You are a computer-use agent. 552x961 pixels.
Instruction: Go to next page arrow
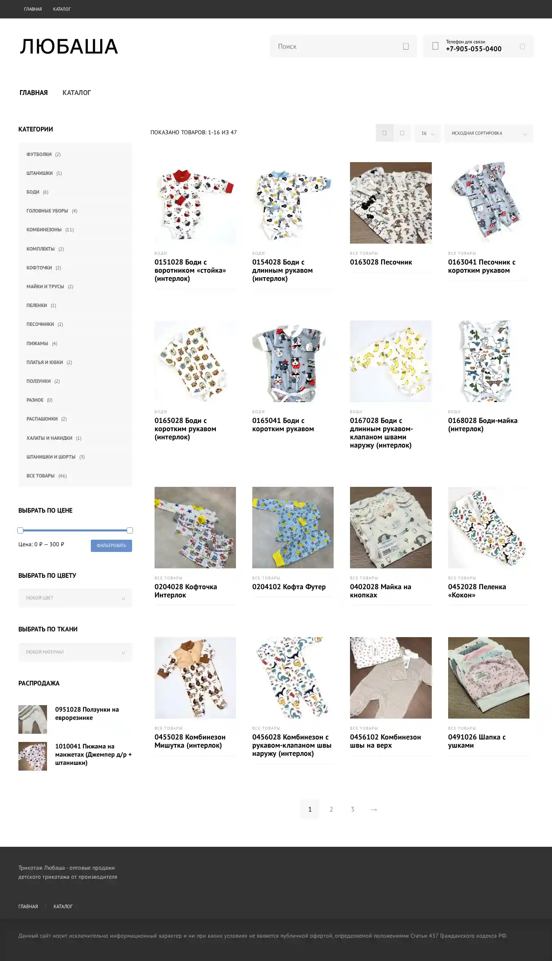[x=374, y=810]
